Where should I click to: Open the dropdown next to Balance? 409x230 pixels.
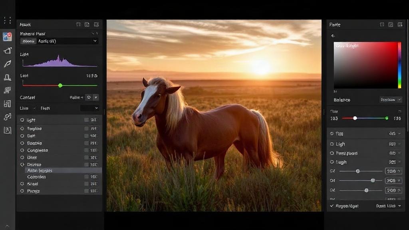pos(391,99)
